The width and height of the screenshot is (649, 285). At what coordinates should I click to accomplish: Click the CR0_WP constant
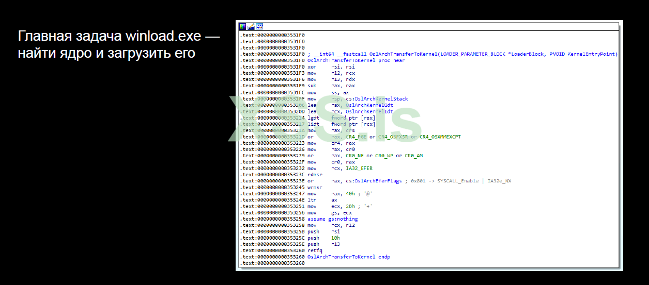[384, 156]
